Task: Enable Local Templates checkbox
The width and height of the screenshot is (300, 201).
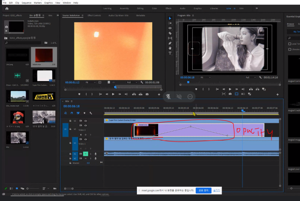Action: (290, 44)
